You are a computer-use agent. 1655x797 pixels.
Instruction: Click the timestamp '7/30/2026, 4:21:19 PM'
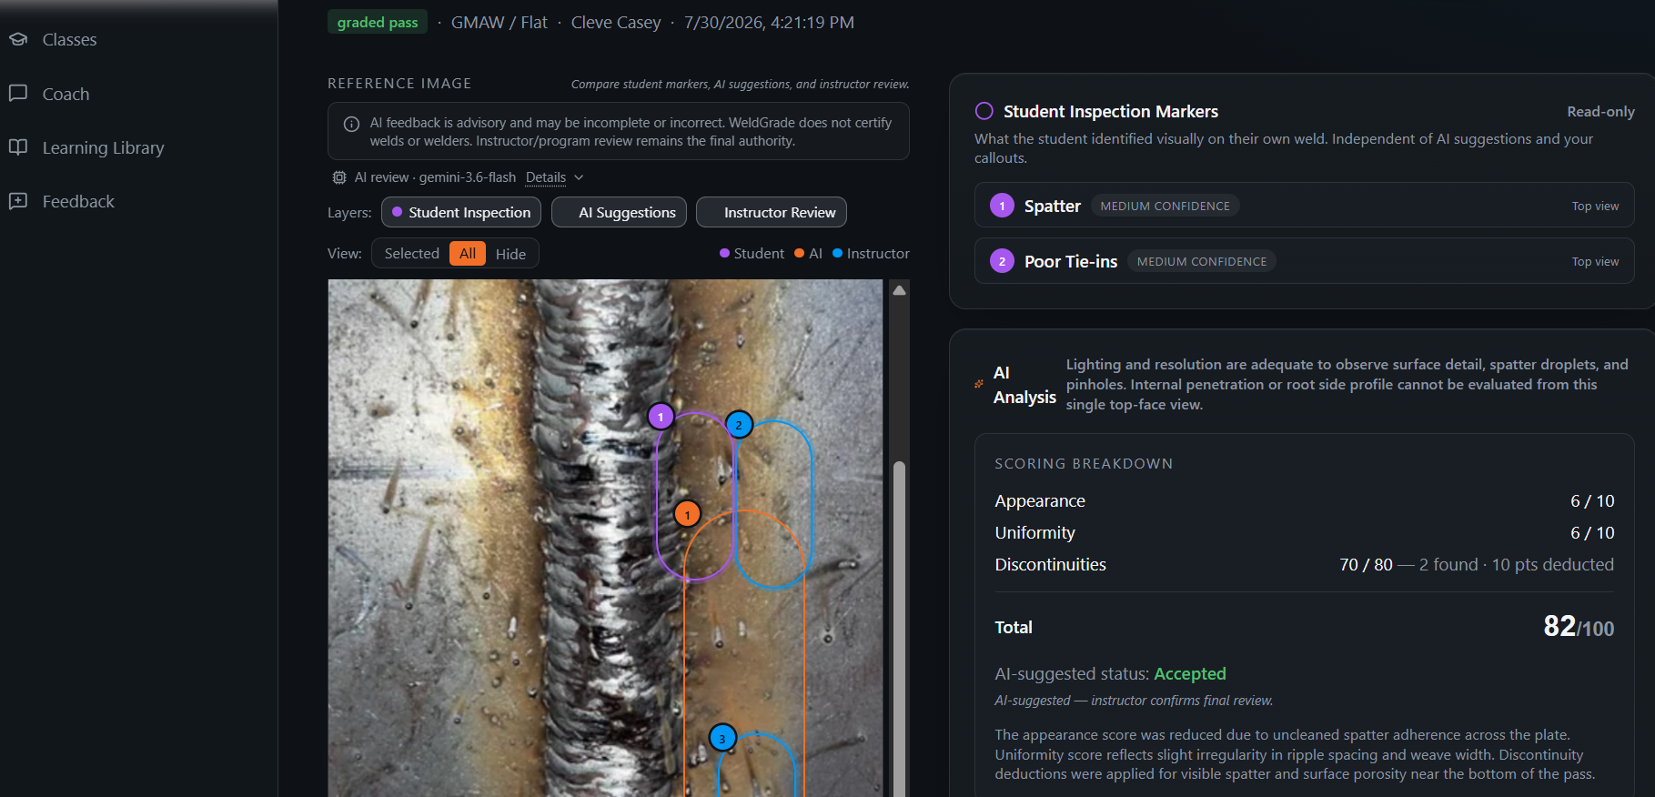(769, 23)
